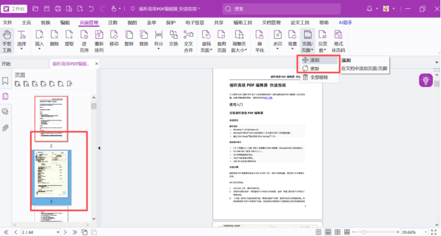Switch to the AI助手 ribbon tab
Viewport: 441px width, 236px height.
(346, 22)
